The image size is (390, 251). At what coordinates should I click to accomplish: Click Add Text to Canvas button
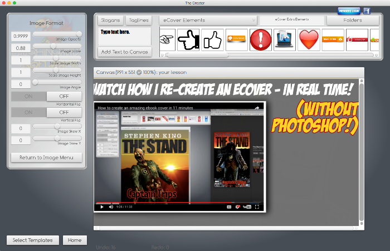pos(124,52)
